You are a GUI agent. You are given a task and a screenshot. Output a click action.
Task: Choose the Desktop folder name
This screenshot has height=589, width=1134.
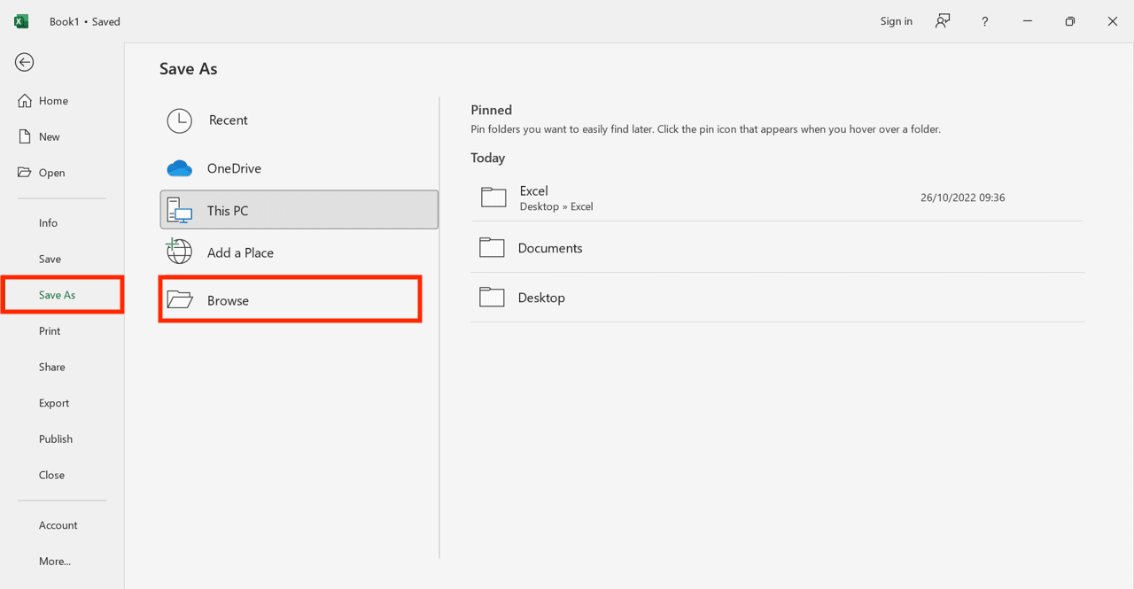pos(541,298)
